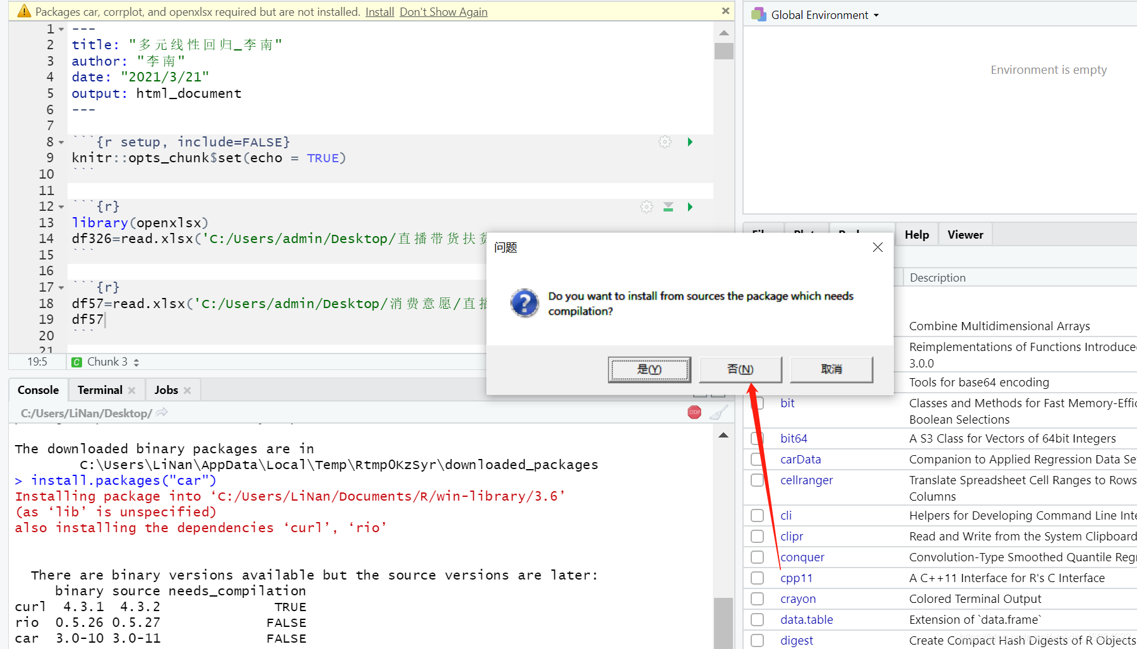
Task: Run the setup chunk with green play arrow
Action: point(689,142)
